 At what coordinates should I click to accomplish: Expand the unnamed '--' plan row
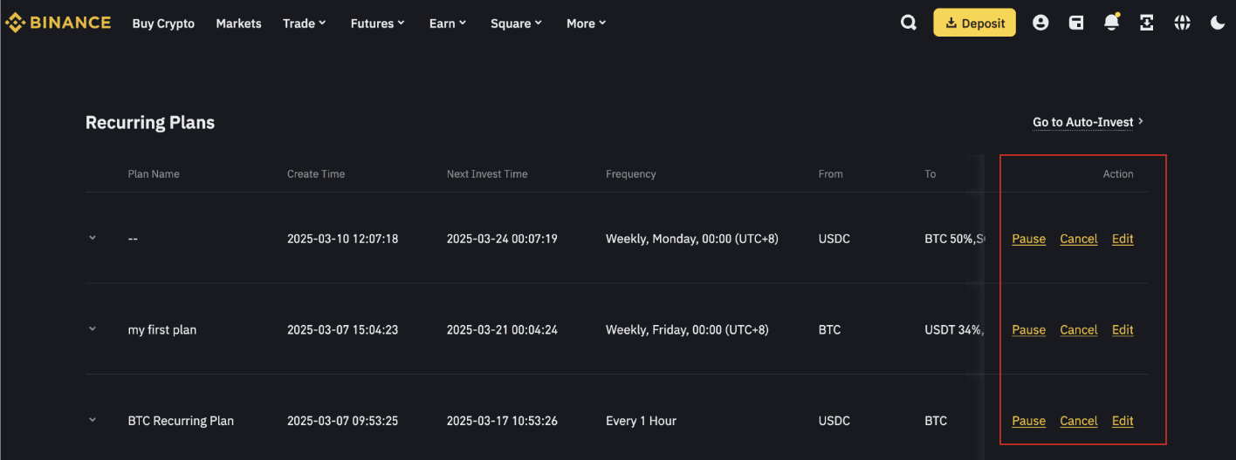click(93, 238)
